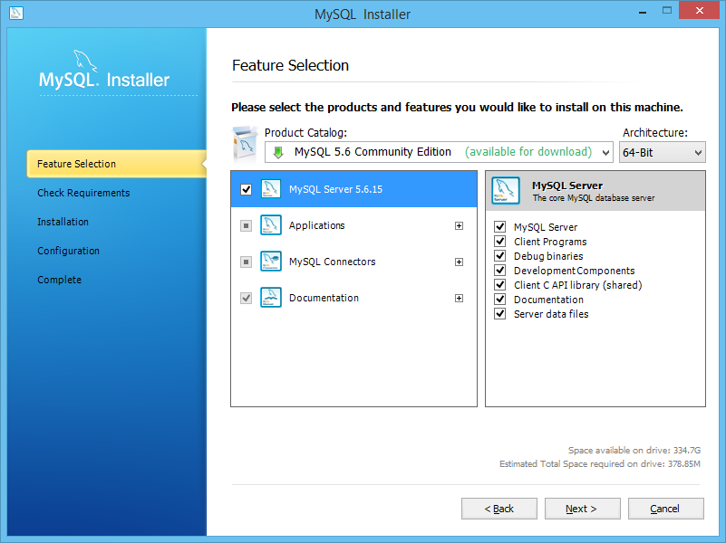Uncheck the Client Programs feature

coord(499,242)
